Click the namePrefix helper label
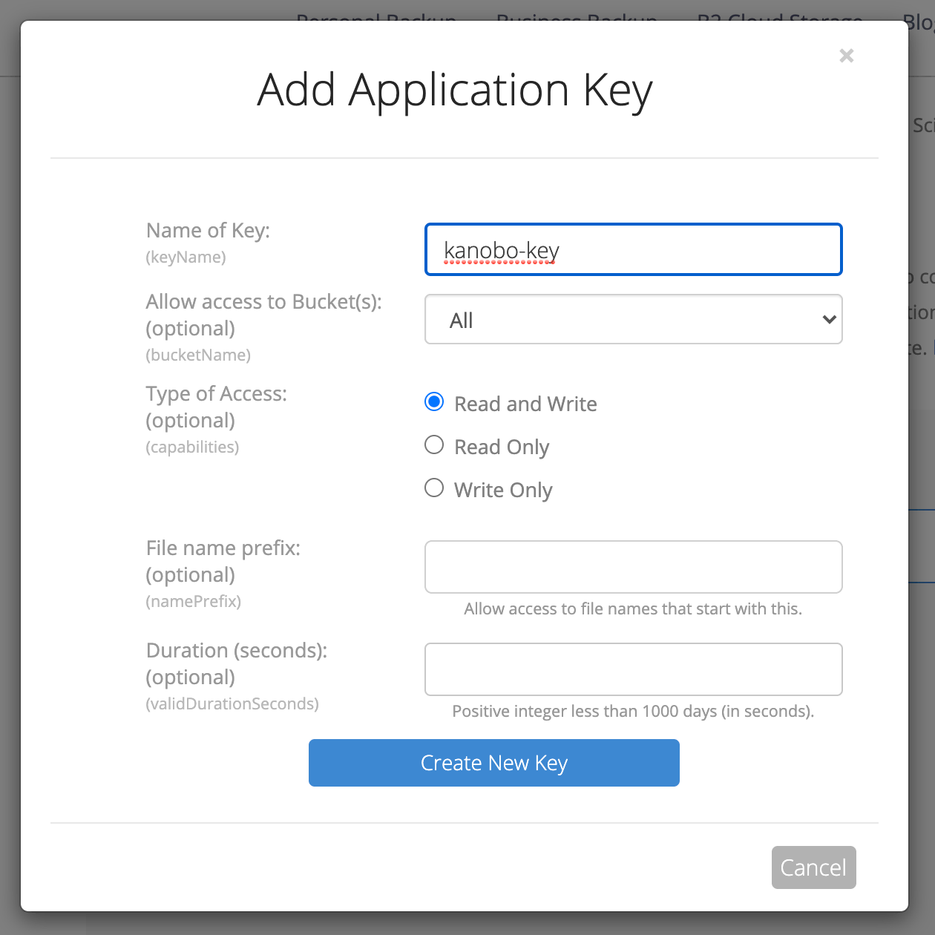 click(x=193, y=601)
